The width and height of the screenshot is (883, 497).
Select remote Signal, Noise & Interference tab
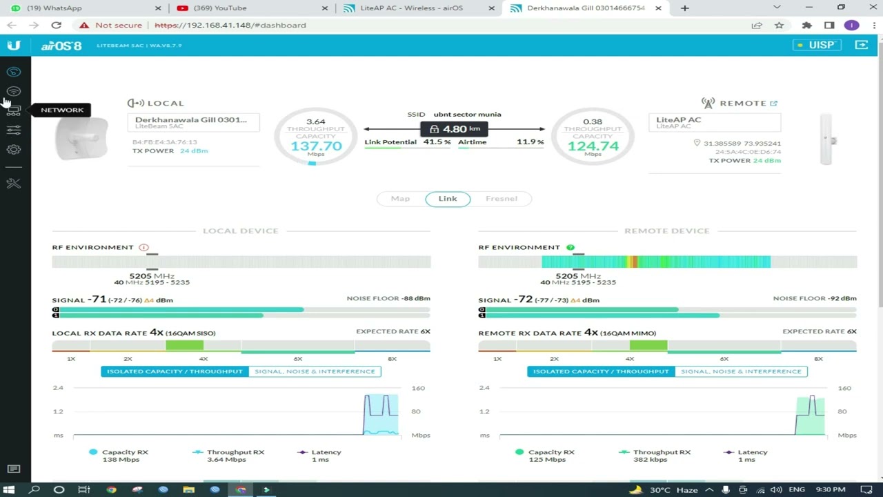[741, 371]
